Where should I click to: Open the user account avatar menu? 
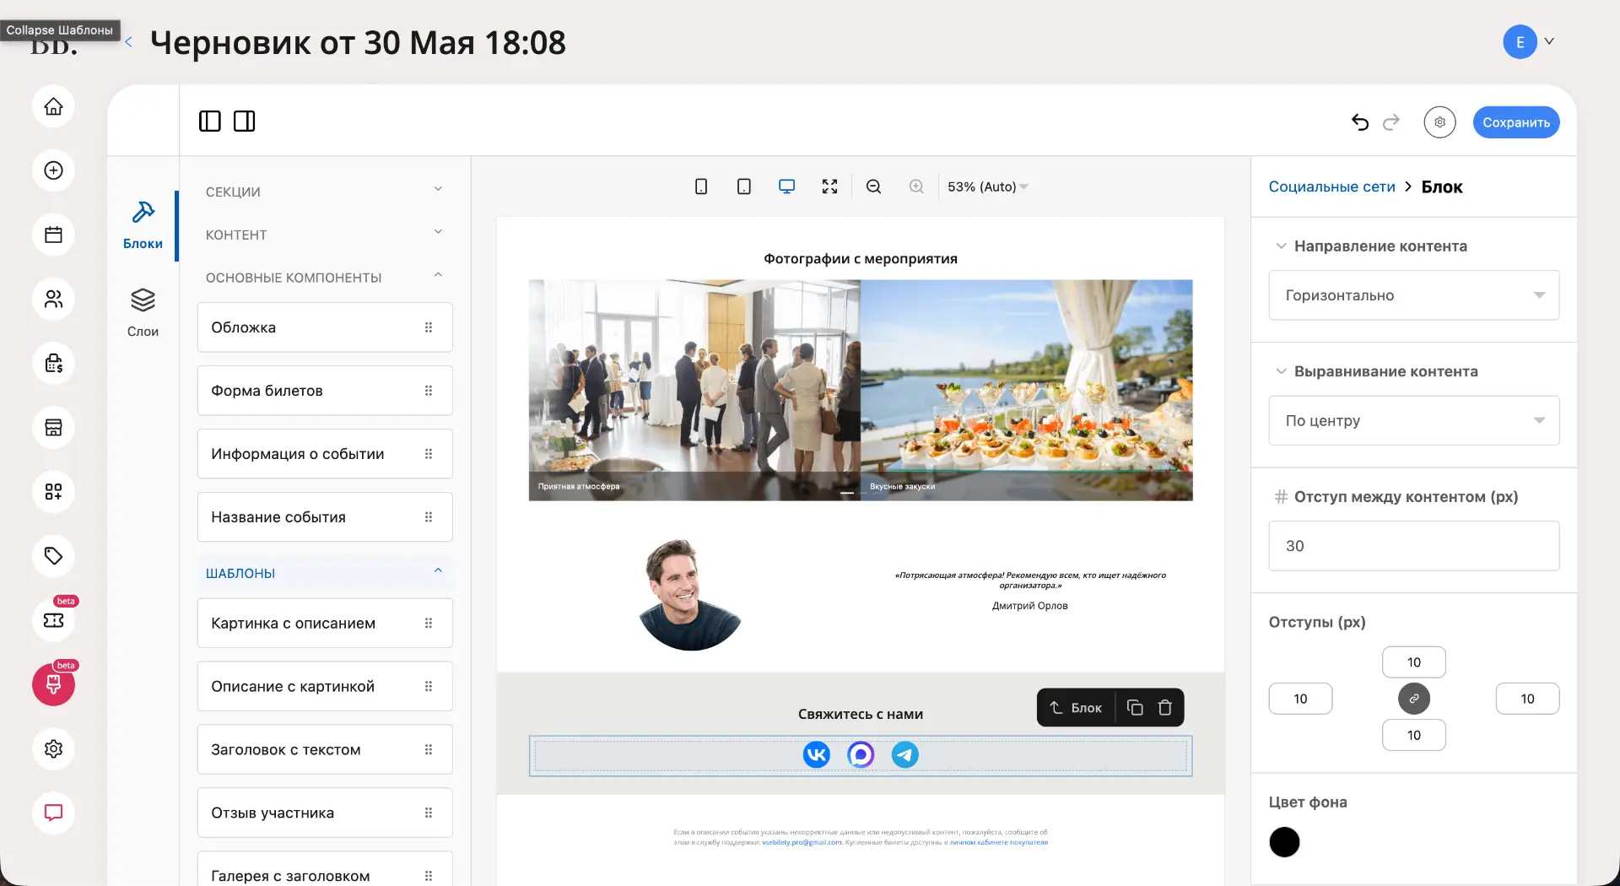(x=1528, y=41)
